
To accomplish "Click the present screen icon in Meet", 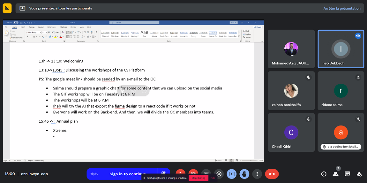I will [232, 174].
